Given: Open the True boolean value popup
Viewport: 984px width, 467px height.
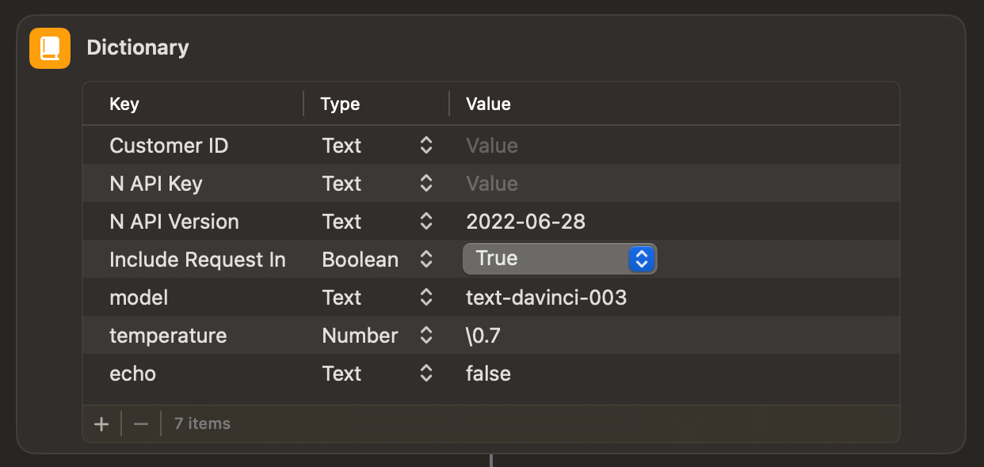Looking at the screenshot, I should [x=560, y=259].
